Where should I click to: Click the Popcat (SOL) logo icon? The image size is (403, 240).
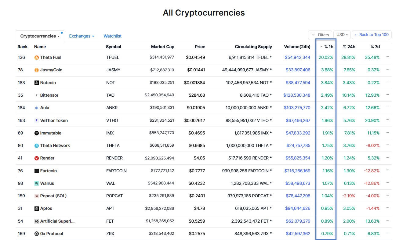[37, 196]
